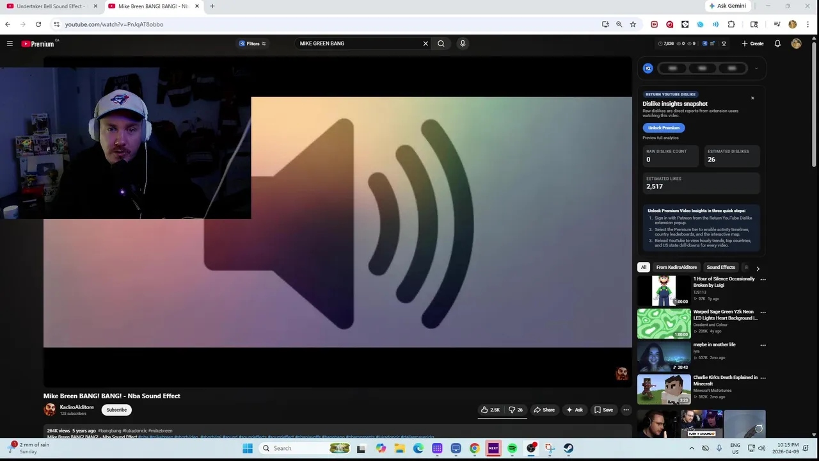Viewport: 819px width, 461px height.
Task: Clear the search box with the X
Action: pos(425,44)
